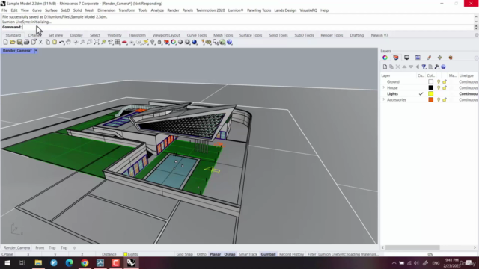
Task: Open the current layer Lights status bar dropdown
Action: pyautogui.click(x=131, y=254)
